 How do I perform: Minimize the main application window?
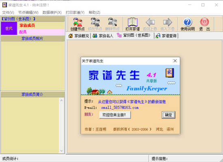190,5
